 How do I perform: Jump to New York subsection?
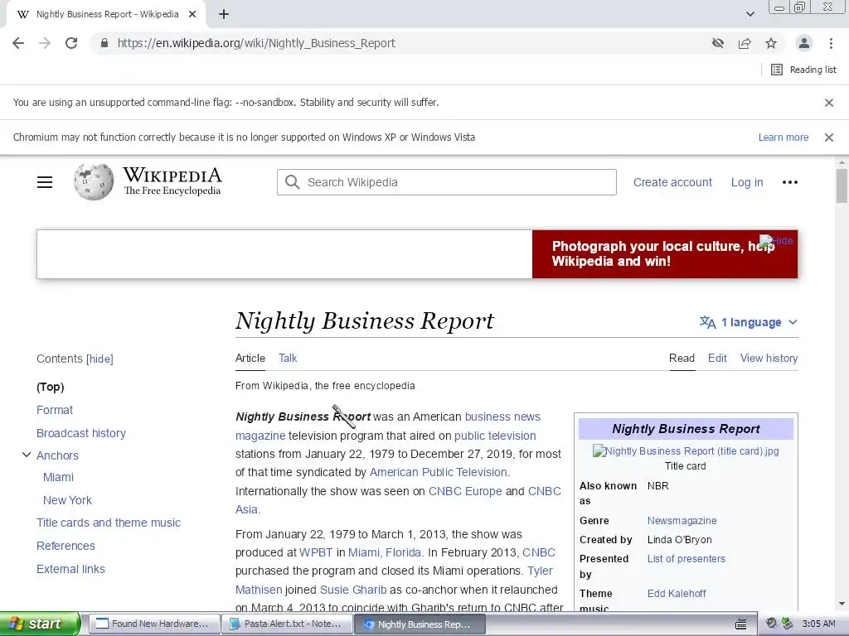click(x=67, y=500)
